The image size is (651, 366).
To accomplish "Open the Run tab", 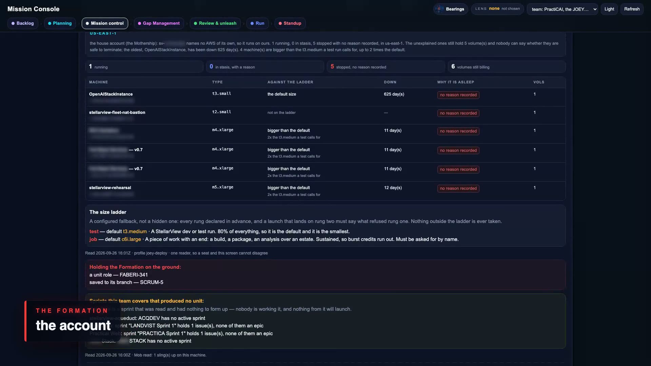I will coord(258,23).
